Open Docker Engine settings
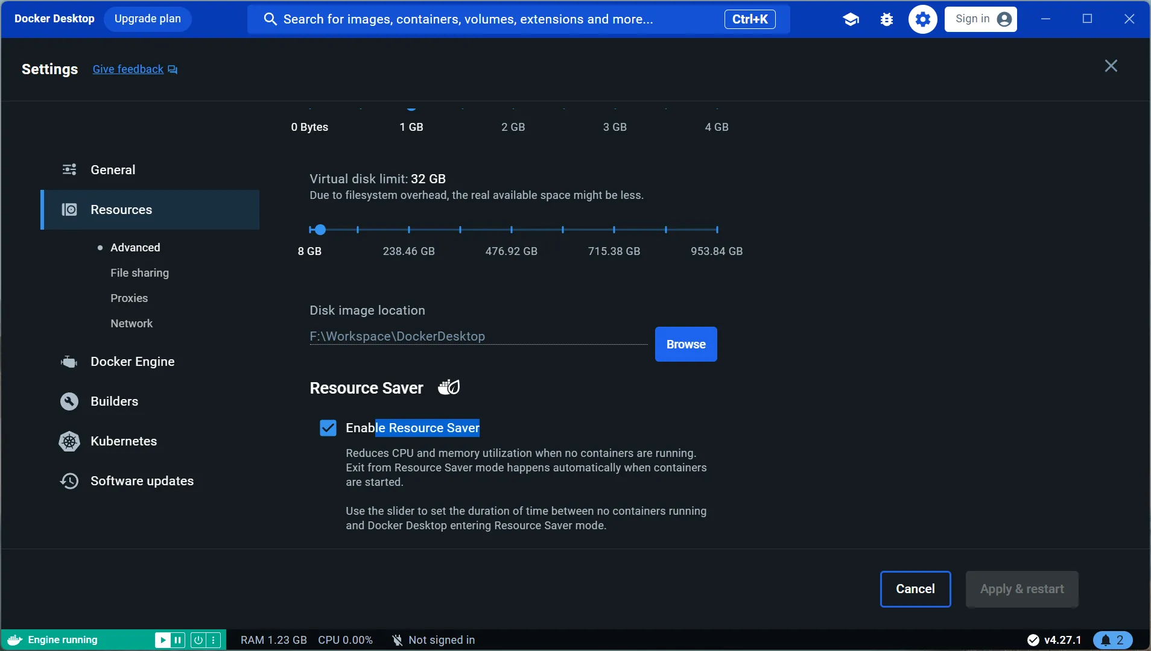This screenshot has width=1151, height=651. pyautogui.click(x=150, y=362)
